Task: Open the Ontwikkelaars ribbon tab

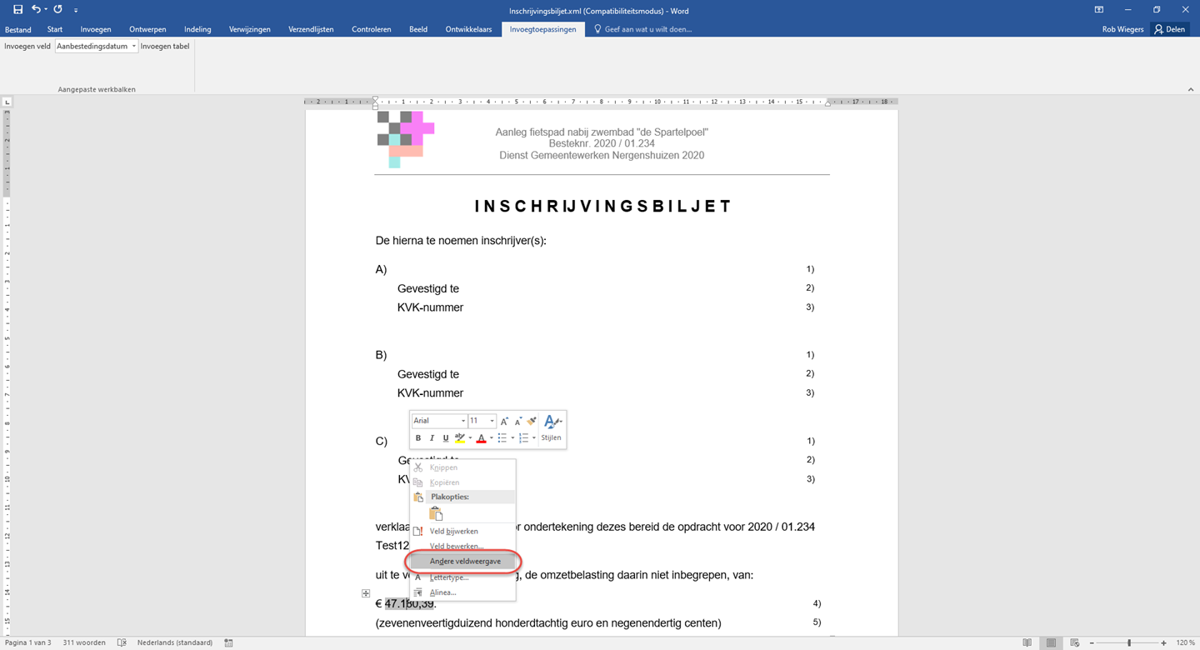Action: tap(468, 29)
